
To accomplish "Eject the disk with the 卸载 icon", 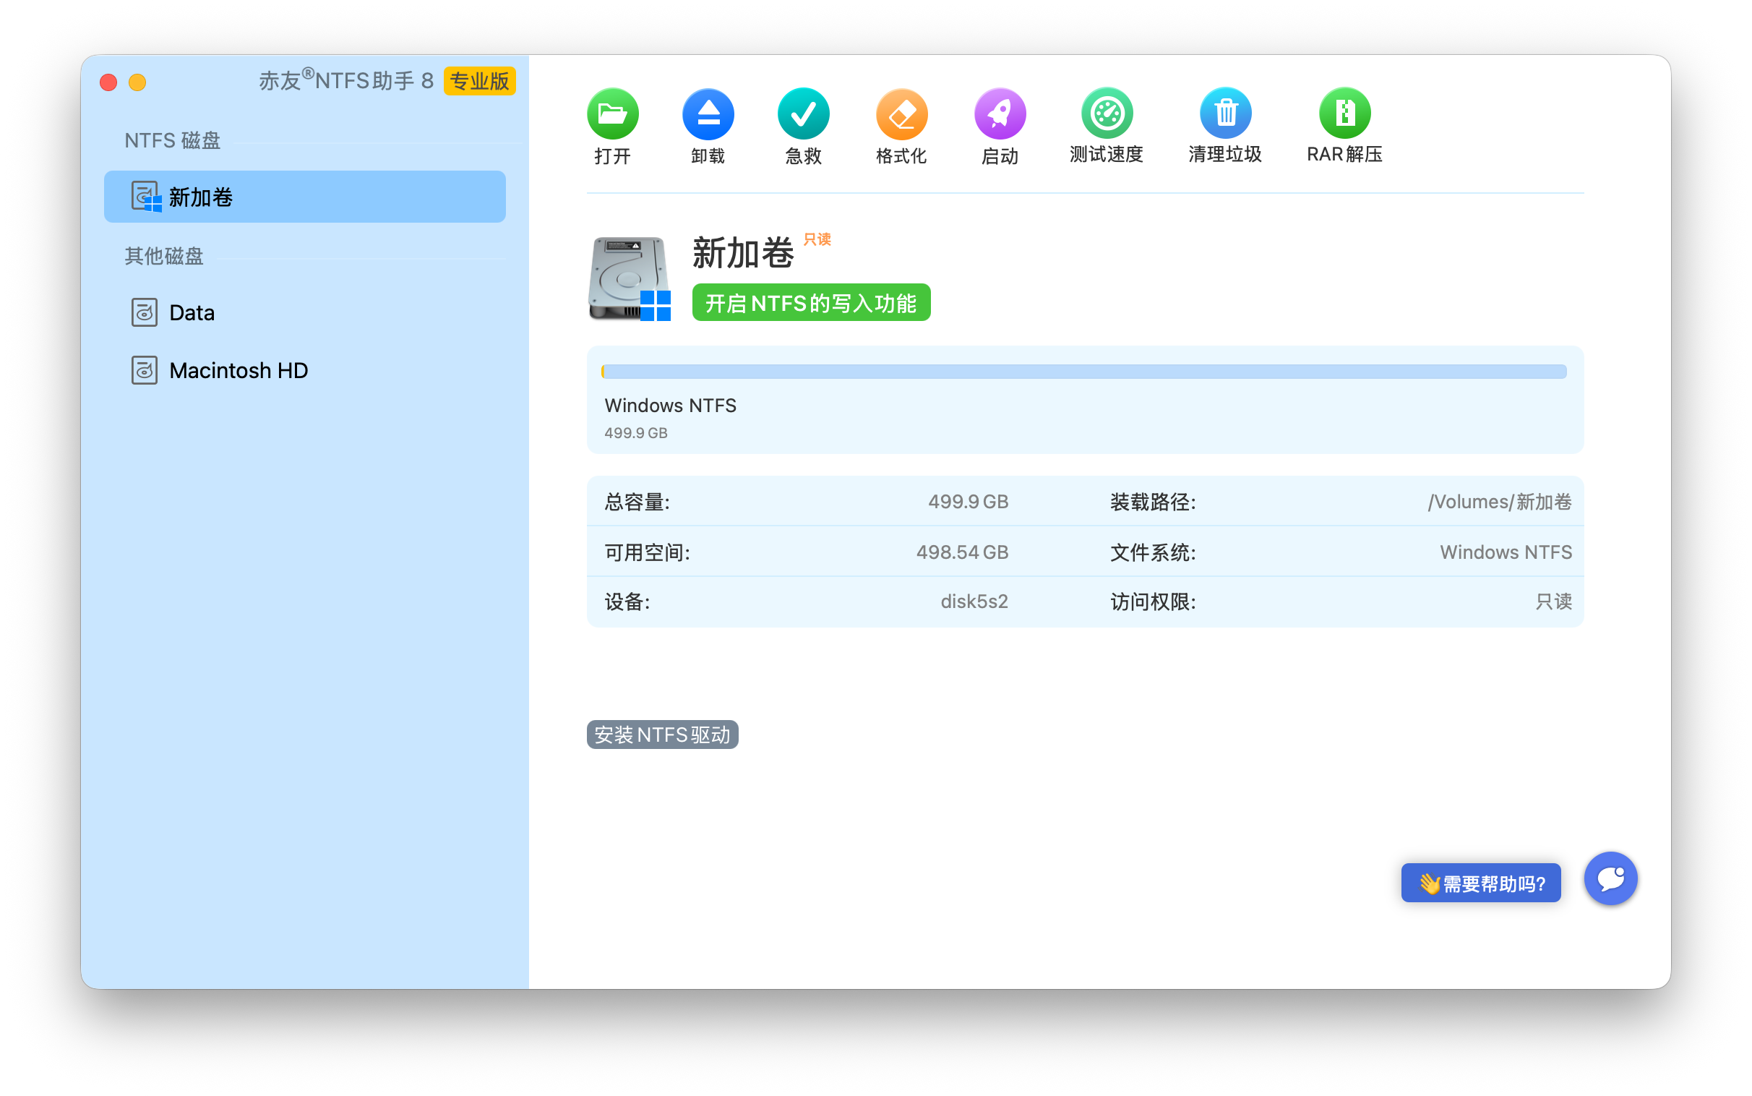I will (x=708, y=114).
